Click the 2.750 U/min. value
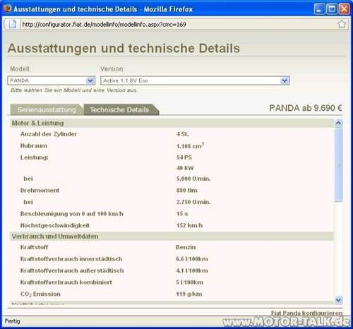Screen dimensions: 353x329 pos(193,202)
